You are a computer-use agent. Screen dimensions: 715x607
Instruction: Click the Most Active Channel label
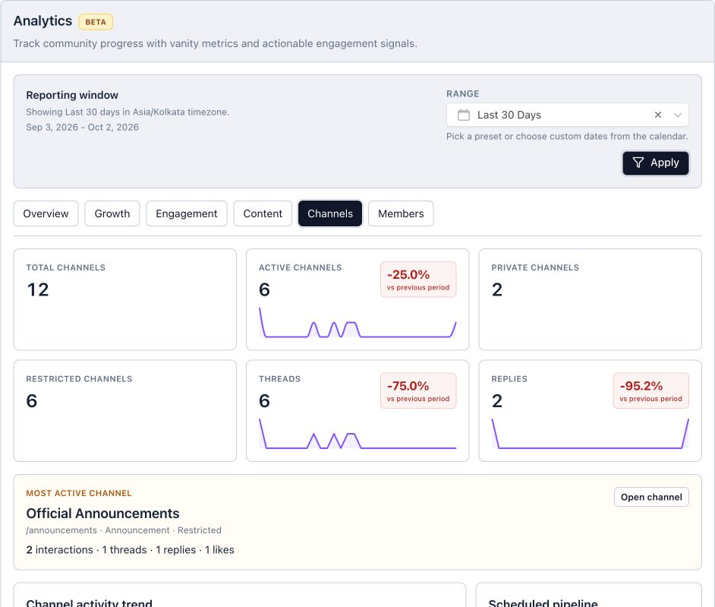click(x=79, y=493)
